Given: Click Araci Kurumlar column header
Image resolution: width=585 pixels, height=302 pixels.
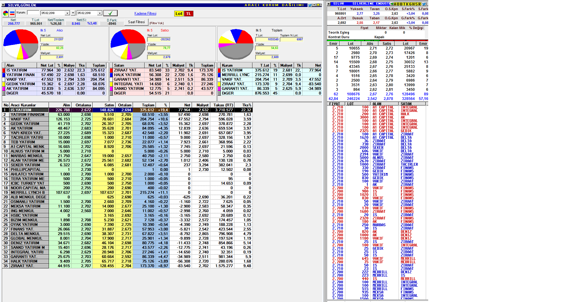Looking at the screenshot, I should tap(29, 105).
